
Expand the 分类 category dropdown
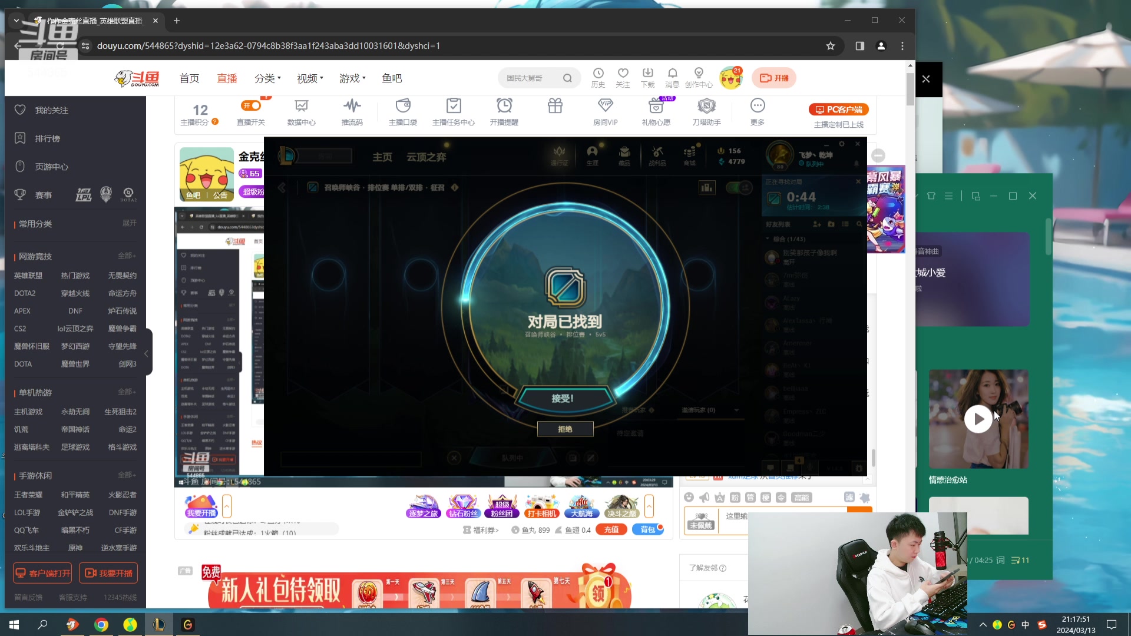267,78
